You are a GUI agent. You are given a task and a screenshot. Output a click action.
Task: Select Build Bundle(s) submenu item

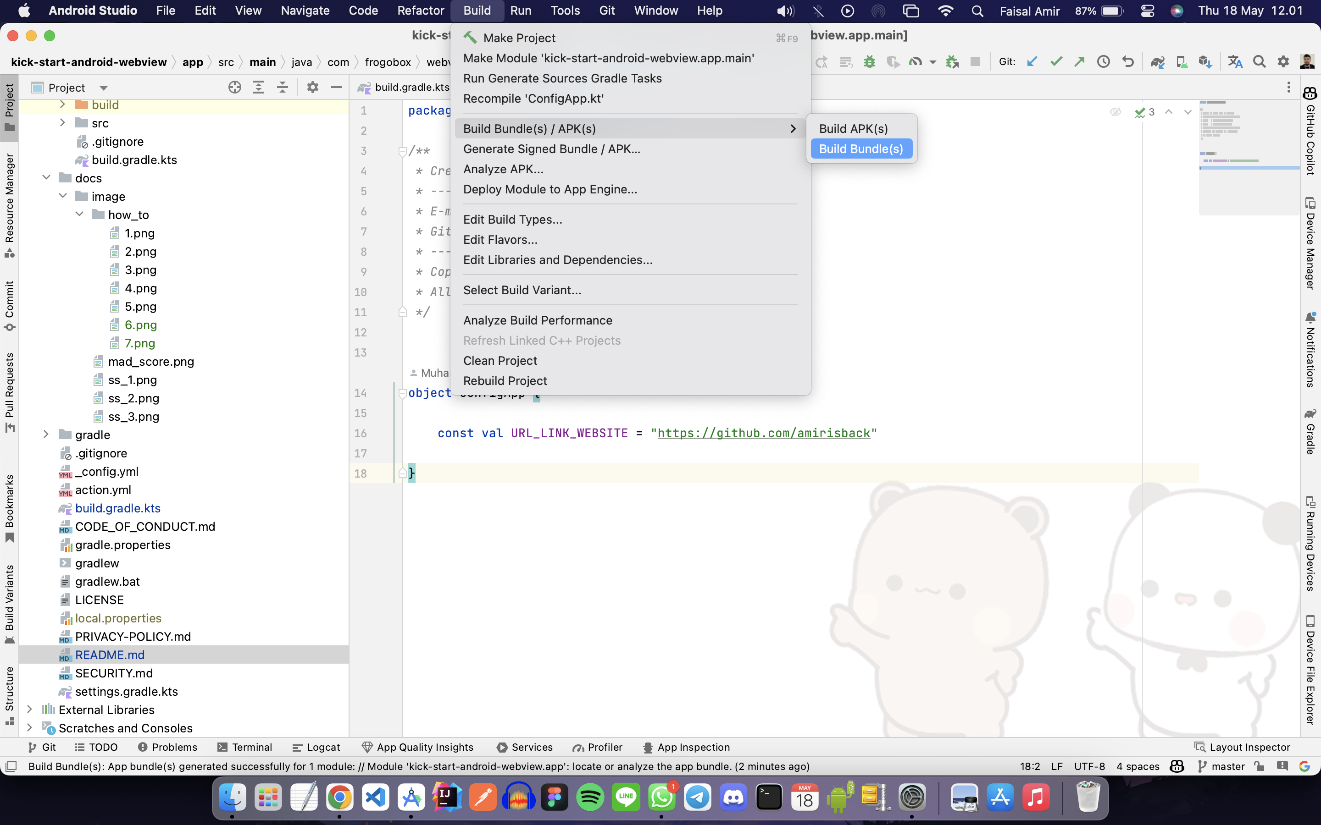click(861, 149)
